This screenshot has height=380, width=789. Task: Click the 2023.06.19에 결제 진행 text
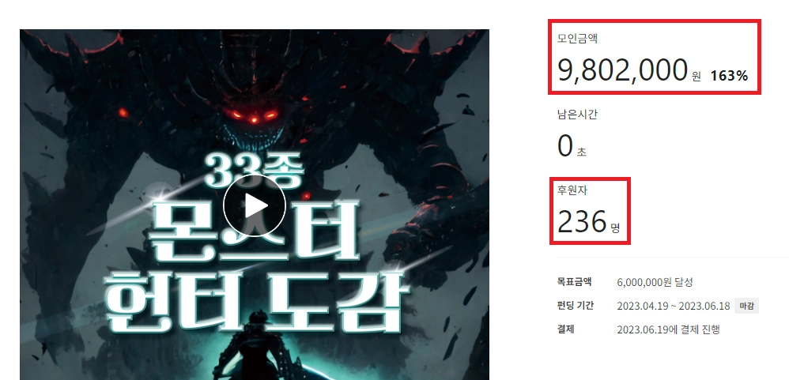pyautogui.click(x=668, y=329)
